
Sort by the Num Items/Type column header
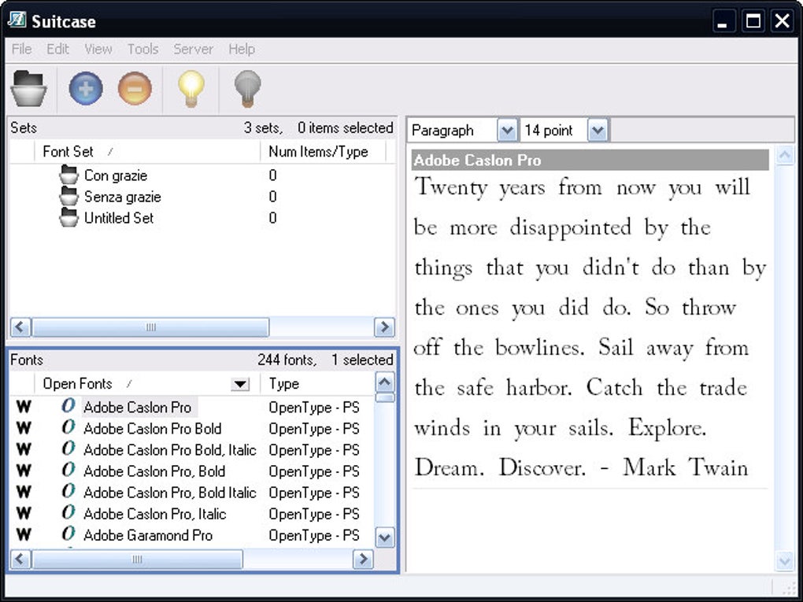coord(318,152)
